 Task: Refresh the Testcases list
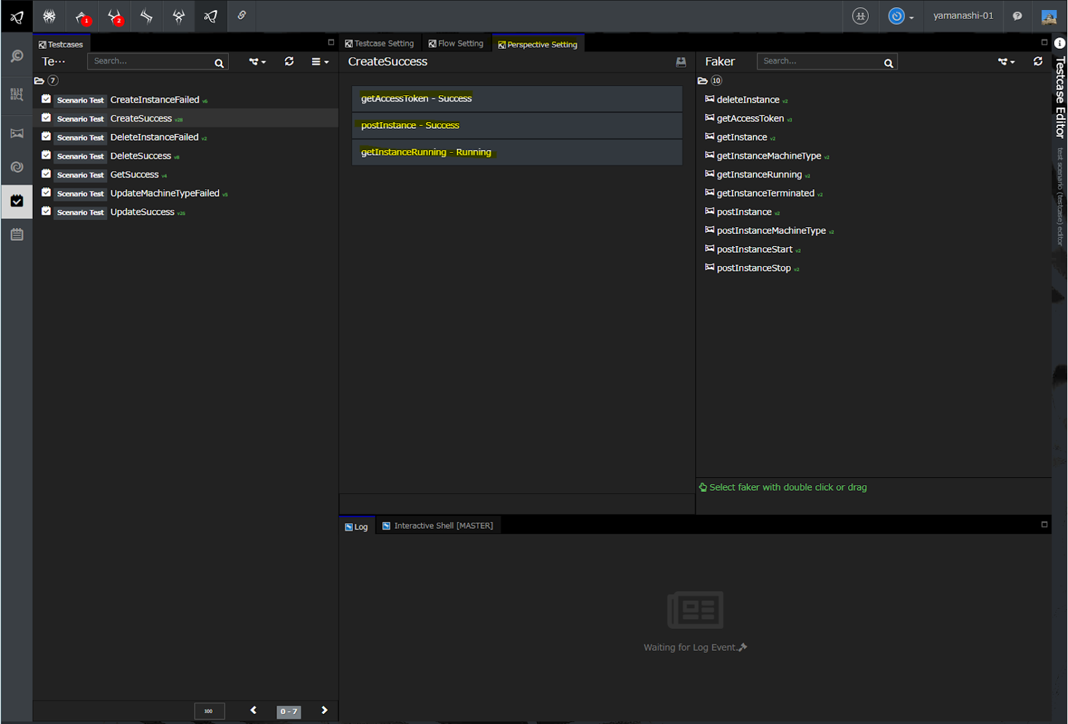click(x=289, y=61)
